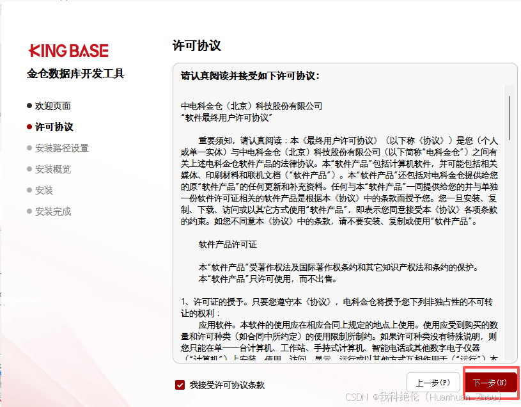Image resolution: width=521 pixels, height=407 pixels.
Task: Click the 下一步(N) button
Action: pyautogui.click(x=490, y=383)
